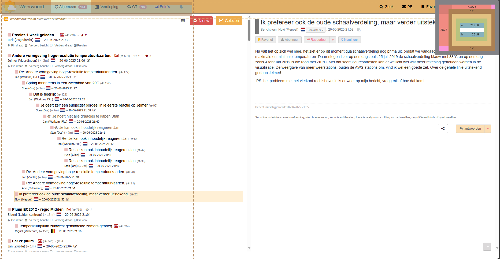The image size is (500, 259).
Task: Click the thread list scroll-down arrow
Action: pos(249,248)
